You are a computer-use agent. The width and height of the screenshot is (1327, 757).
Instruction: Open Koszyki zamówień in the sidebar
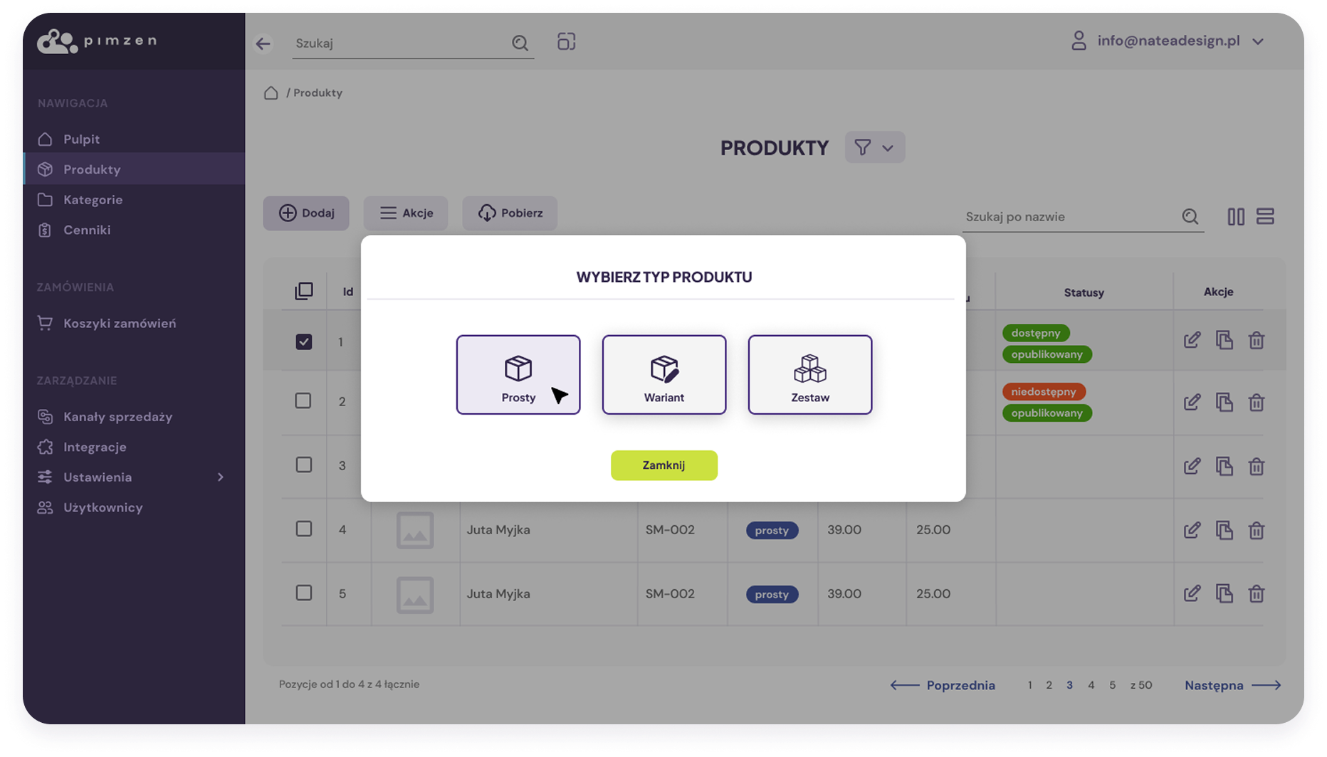(134, 323)
